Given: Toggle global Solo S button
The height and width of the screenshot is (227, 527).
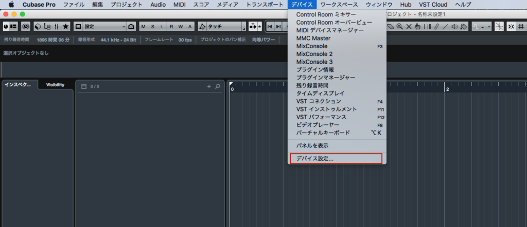Looking at the screenshot, I should tap(152, 27).
